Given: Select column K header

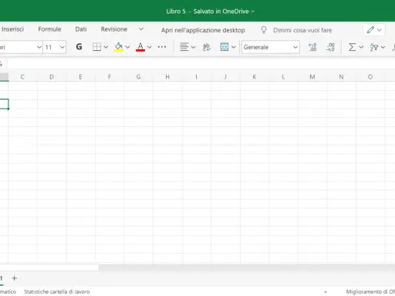Looking at the screenshot, I should 255,77.
